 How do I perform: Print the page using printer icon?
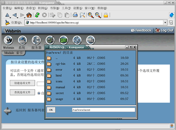[75, 15]
